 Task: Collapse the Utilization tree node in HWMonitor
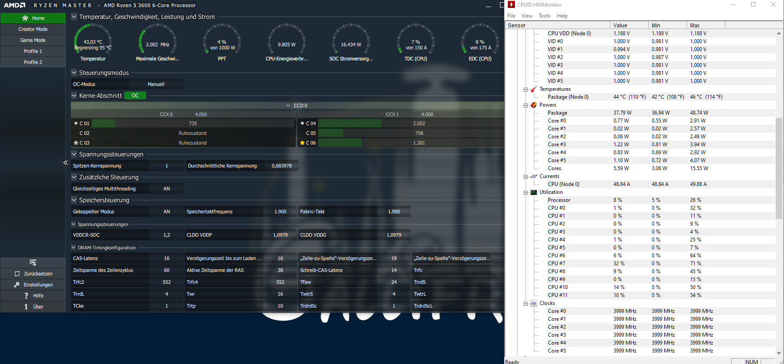[x=525, y=193]
